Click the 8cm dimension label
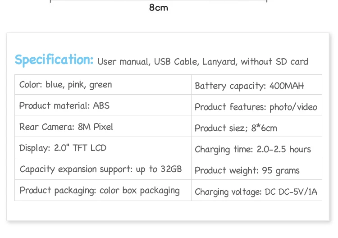The image size is (338, 238). point(159,8)
